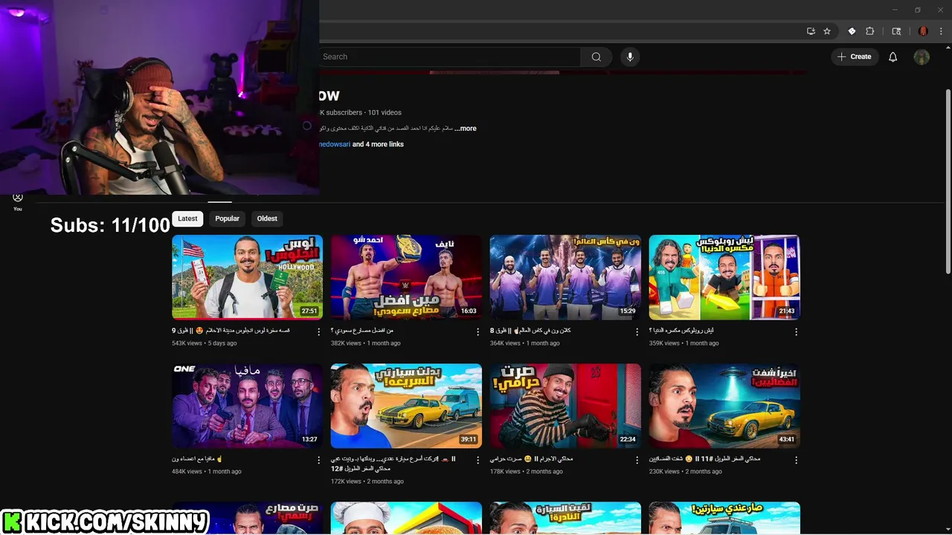Open options menu for World Cup video

(x=637, y=332)
